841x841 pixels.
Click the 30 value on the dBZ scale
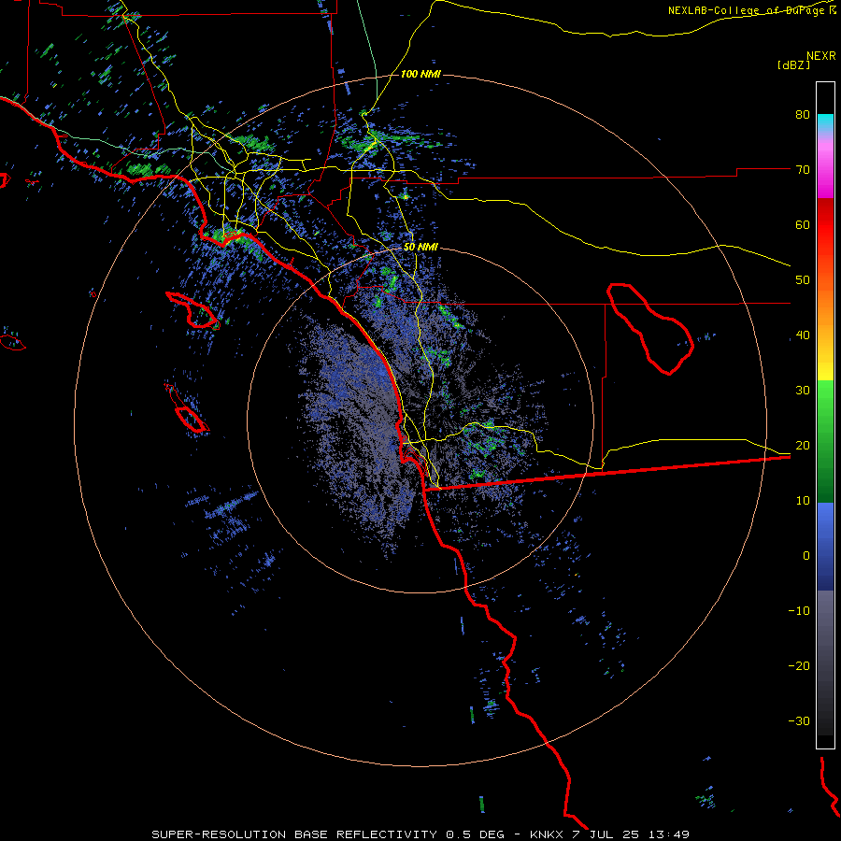[x=803, y=391]
